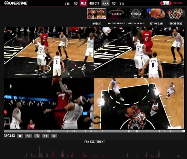Switch to the Backboard camera thumbnail
Screen dimensions: 187x159
click(x=176, y=14)
